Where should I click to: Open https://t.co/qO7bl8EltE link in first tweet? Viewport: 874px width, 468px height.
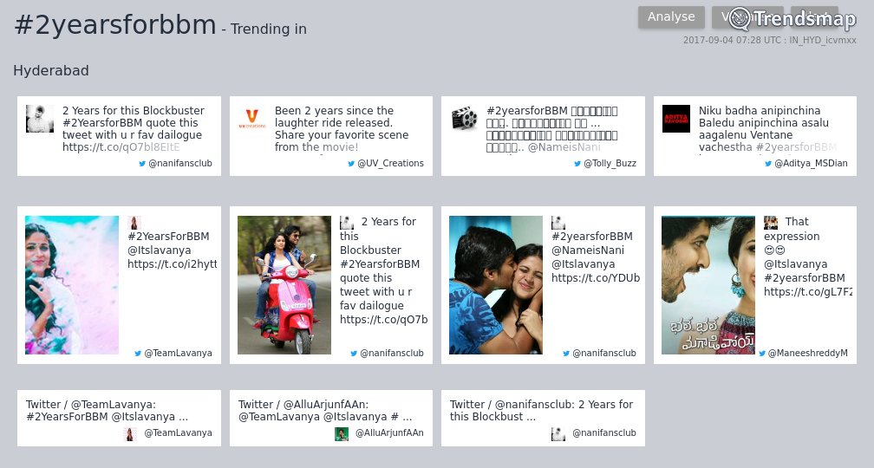click(x=121, y=147)
